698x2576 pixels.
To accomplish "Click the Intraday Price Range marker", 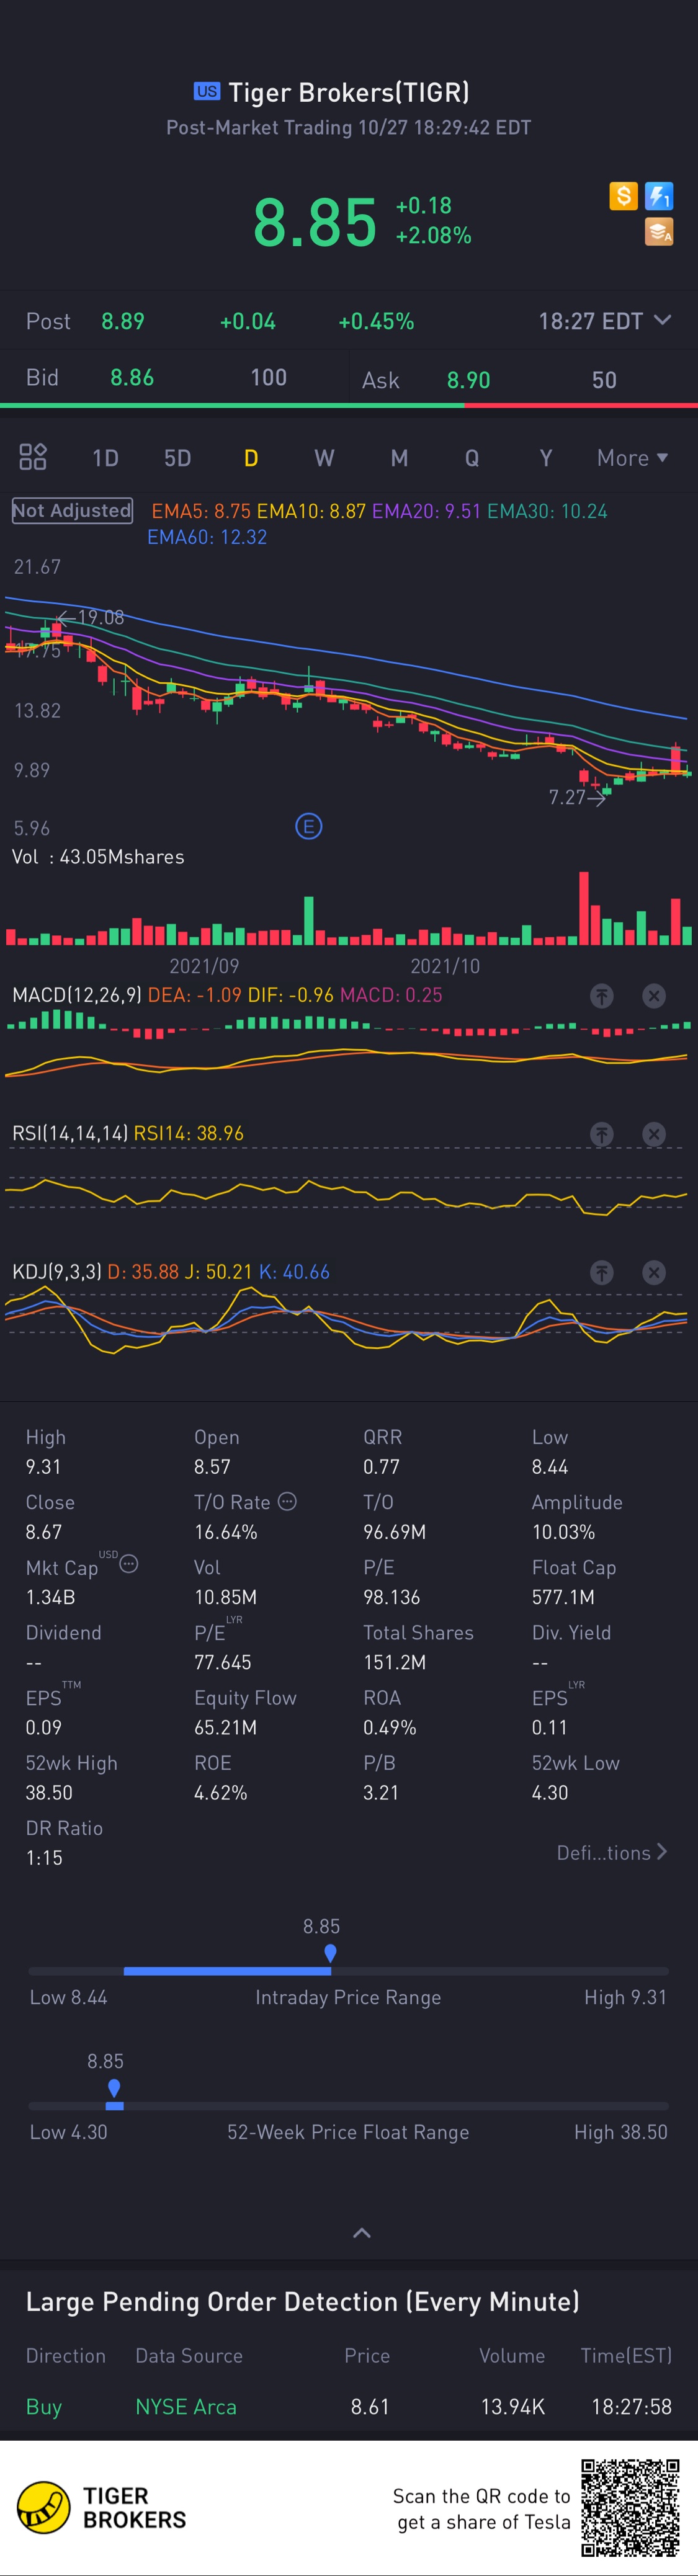I will coord(330,1953).
